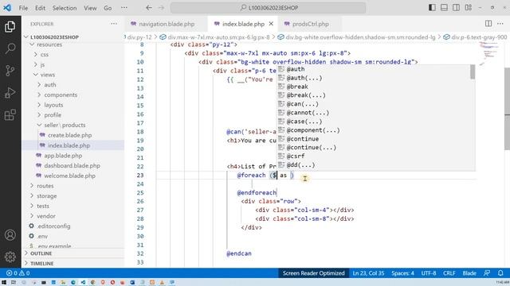Screen dimensions: 510x286
Task: Open the Windows Start button
Action: [x=4, y=283]
